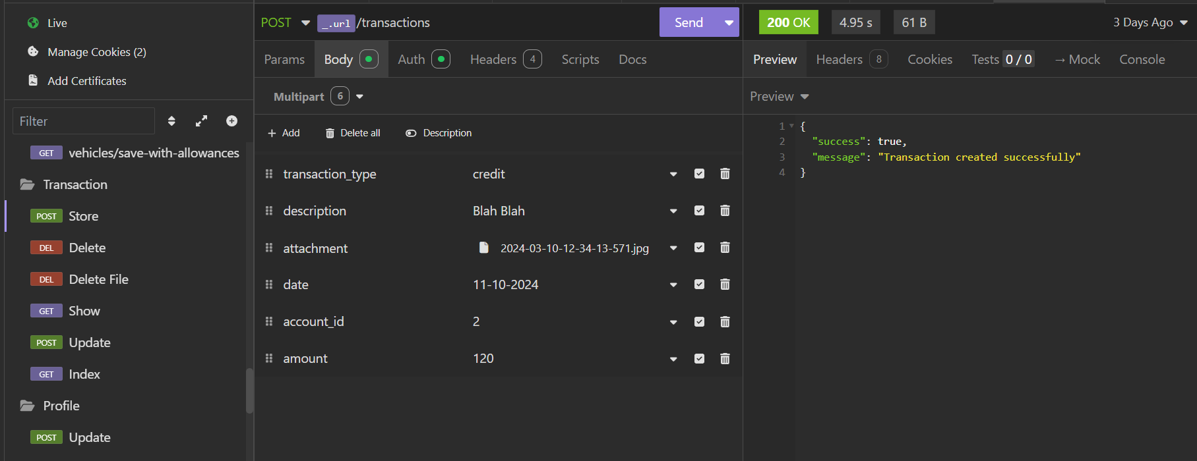Open the Console tab in response pane
Image resolution: width=1197 pixels, height=461 pixels.
coord(1142,59)
